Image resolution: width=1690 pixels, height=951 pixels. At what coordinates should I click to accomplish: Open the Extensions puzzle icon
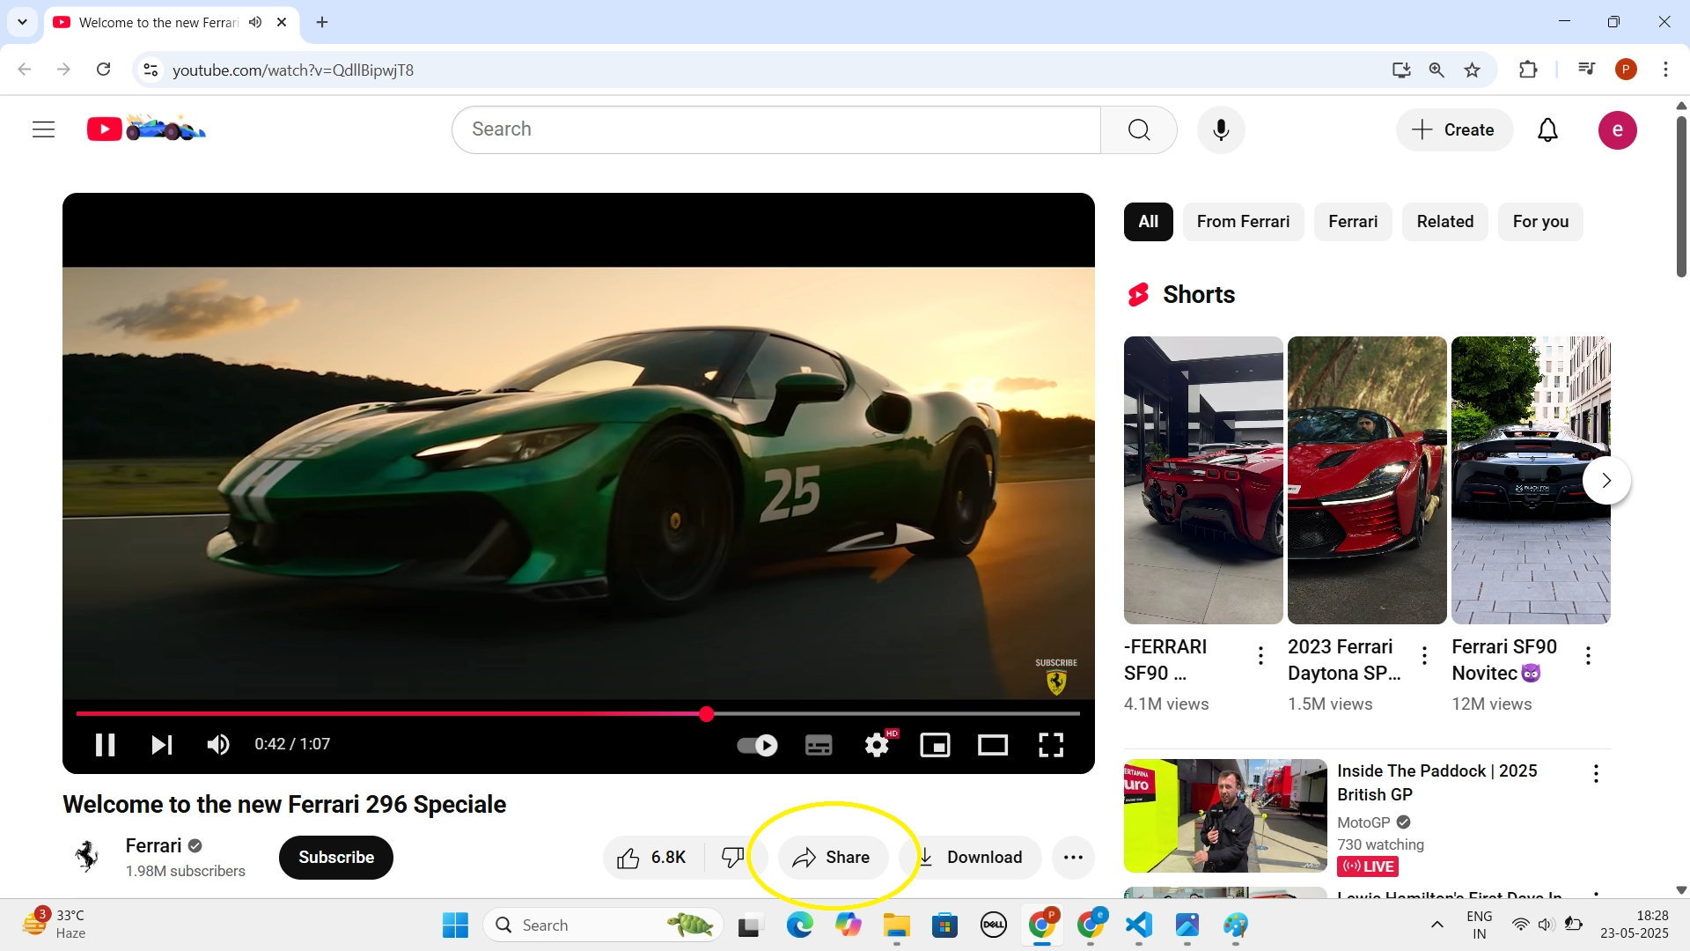[1528, 70]
